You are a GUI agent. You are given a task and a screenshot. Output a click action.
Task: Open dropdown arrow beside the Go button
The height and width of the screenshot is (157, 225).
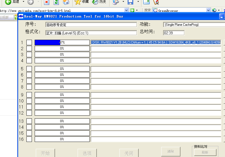click(x=137, y=10)
